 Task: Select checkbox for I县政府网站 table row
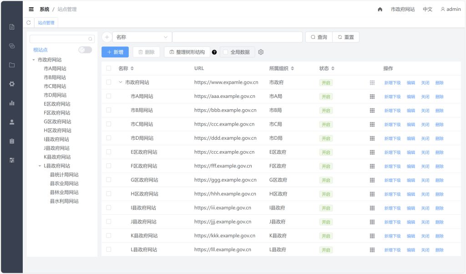pos(109,208)
